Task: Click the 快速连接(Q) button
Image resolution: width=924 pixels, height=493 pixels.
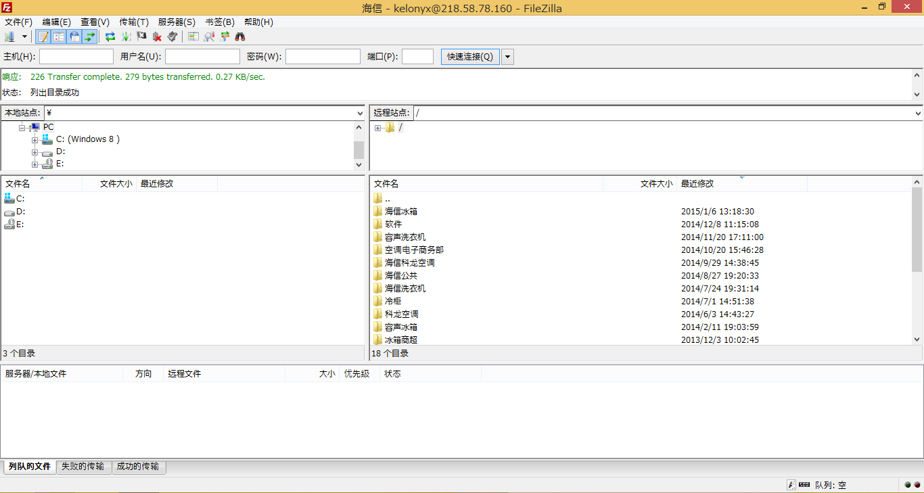Action: 470,57
